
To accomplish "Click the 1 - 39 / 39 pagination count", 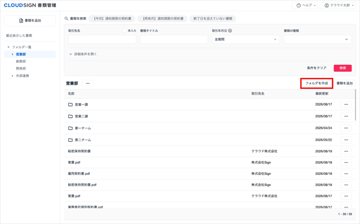I will (345, 214).
